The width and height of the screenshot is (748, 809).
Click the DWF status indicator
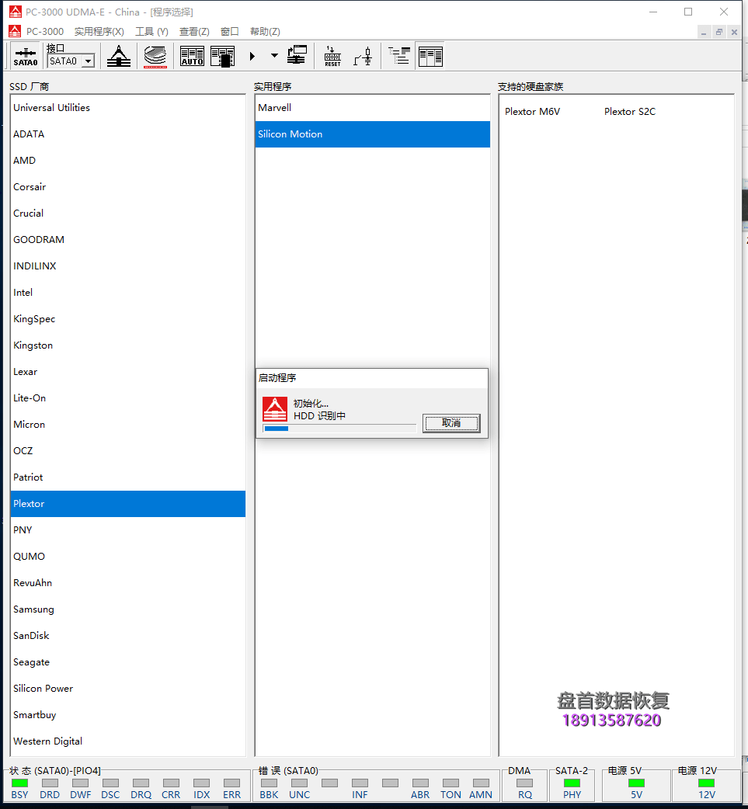pyautogui.click(x=81, y=783)
